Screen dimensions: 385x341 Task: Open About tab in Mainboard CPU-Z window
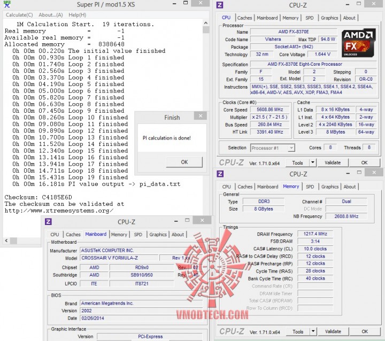pos(178,235)
